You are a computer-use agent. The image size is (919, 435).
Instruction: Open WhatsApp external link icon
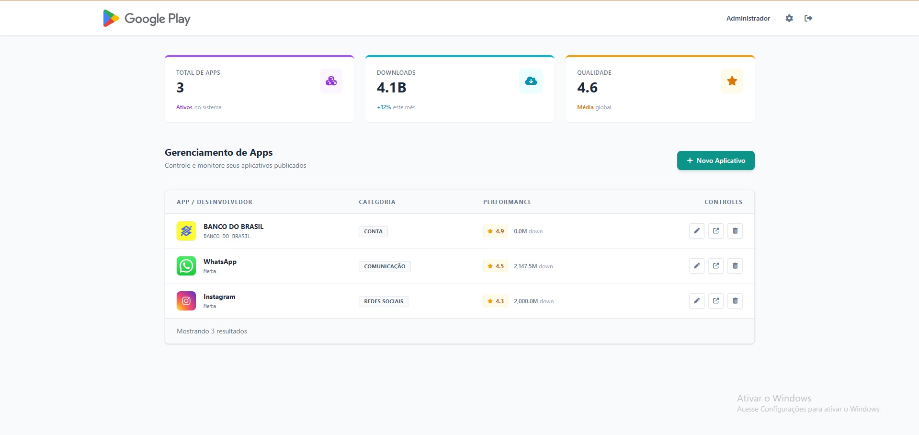tap(715, 266)
